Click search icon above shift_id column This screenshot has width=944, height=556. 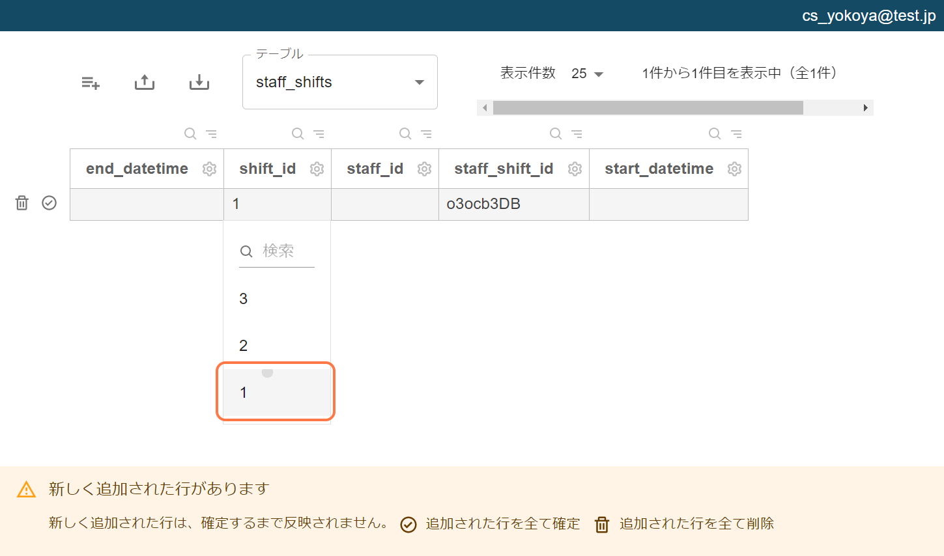(298, 133)
